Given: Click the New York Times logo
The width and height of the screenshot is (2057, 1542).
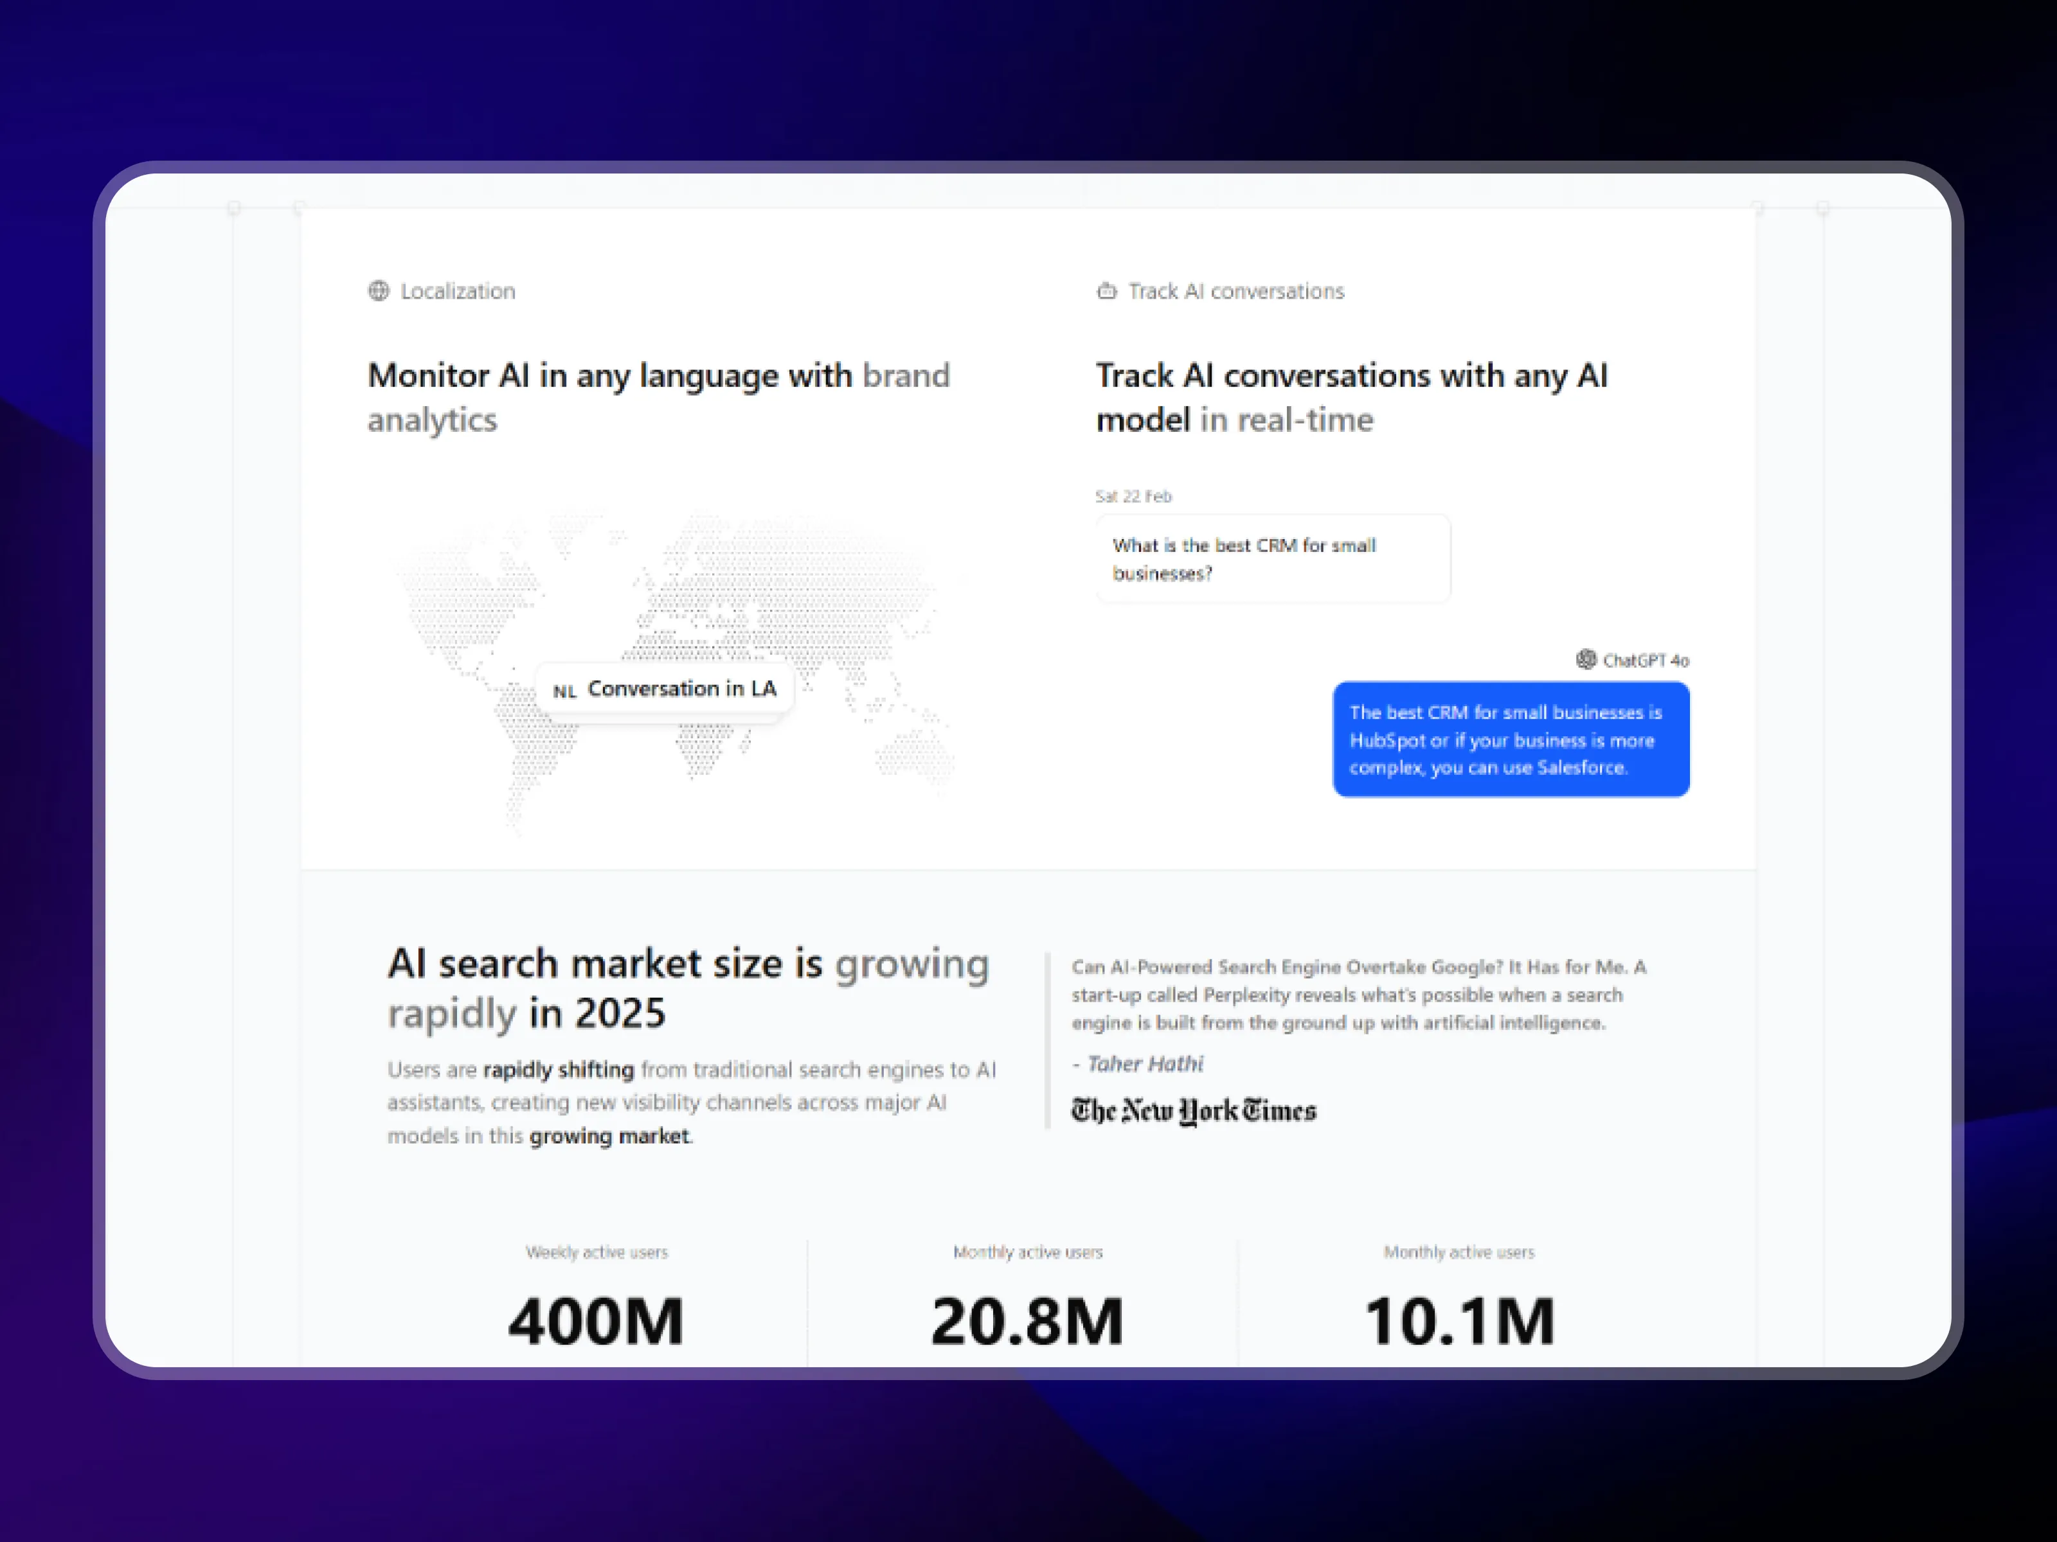Looking at the screenshot, I should (1193, 1111).
